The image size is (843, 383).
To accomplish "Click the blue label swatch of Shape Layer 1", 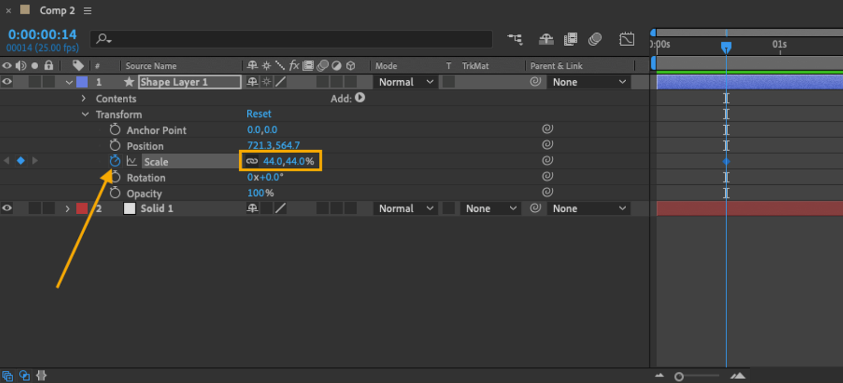I will tap(82, 82).
